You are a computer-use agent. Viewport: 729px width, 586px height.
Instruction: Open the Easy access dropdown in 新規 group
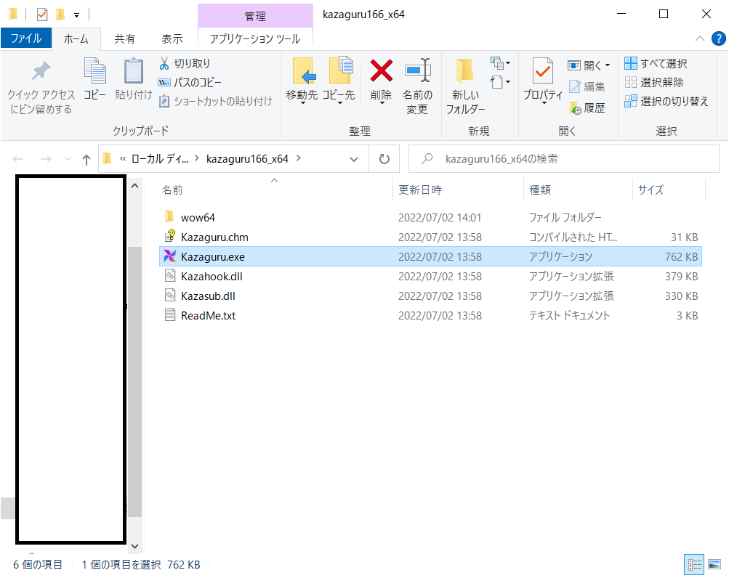click(x=500, y=82)
